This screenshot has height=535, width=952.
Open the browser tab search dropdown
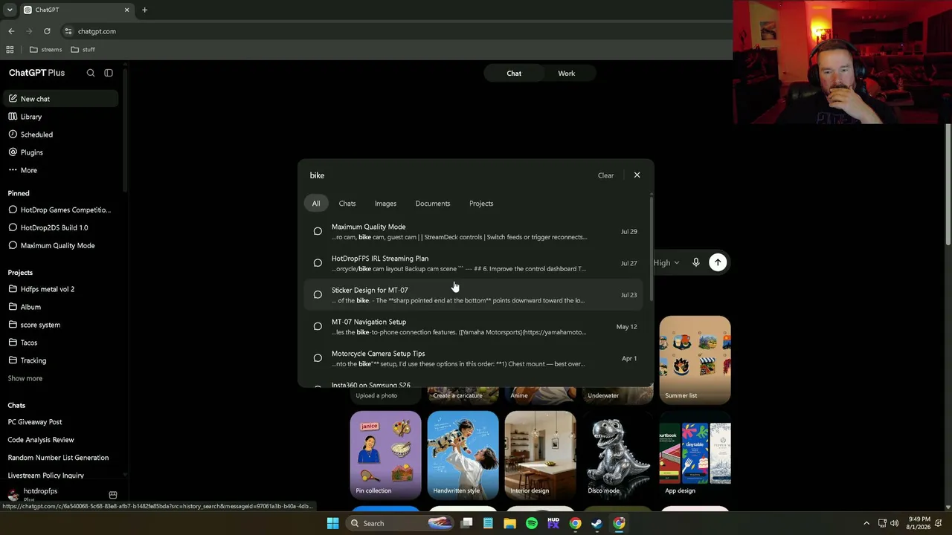10,10
